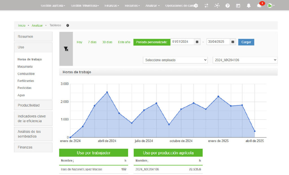The width and height of the screenshot is (289, 175).
Task: Open the 2024_MX204106 production dropdown
Action: (245, 60)
